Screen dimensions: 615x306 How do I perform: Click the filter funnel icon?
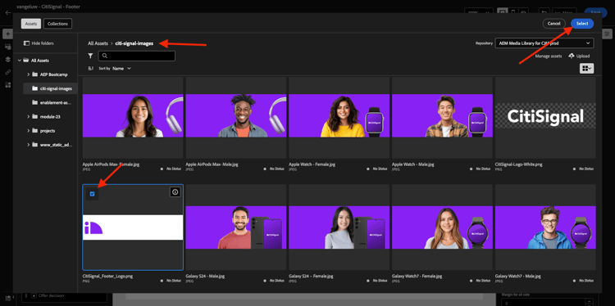click(x=90, y=56)
